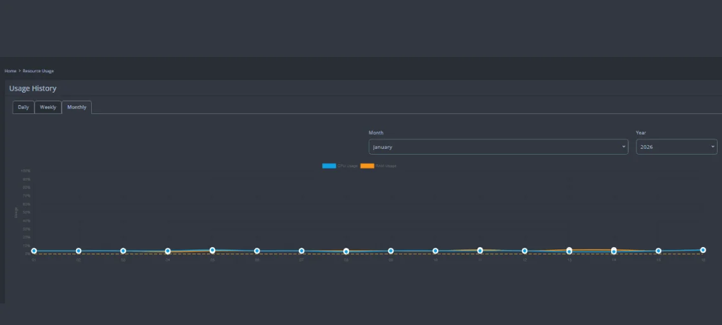Click the Month field label
The height and width of the screenshot is (325, 722).
(376, 132)
